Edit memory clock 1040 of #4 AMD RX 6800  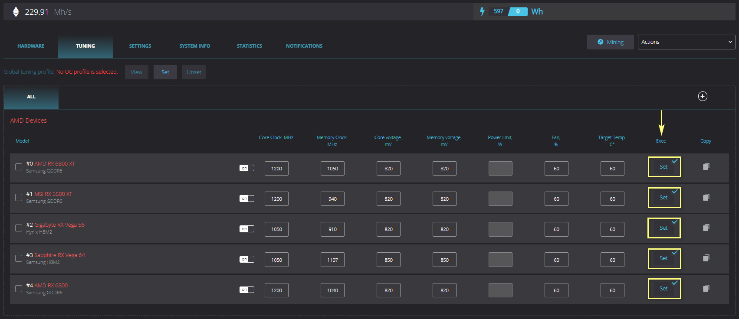coord(332,290)
